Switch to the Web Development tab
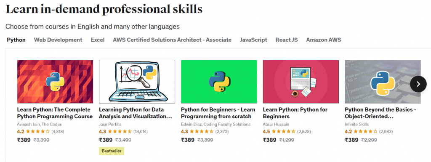Viewport: 431px width, 162px height. click(58, 40)
